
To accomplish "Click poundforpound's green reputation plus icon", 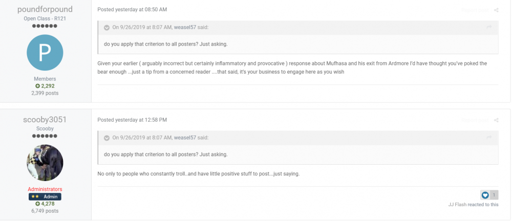I will coord(38,86).
